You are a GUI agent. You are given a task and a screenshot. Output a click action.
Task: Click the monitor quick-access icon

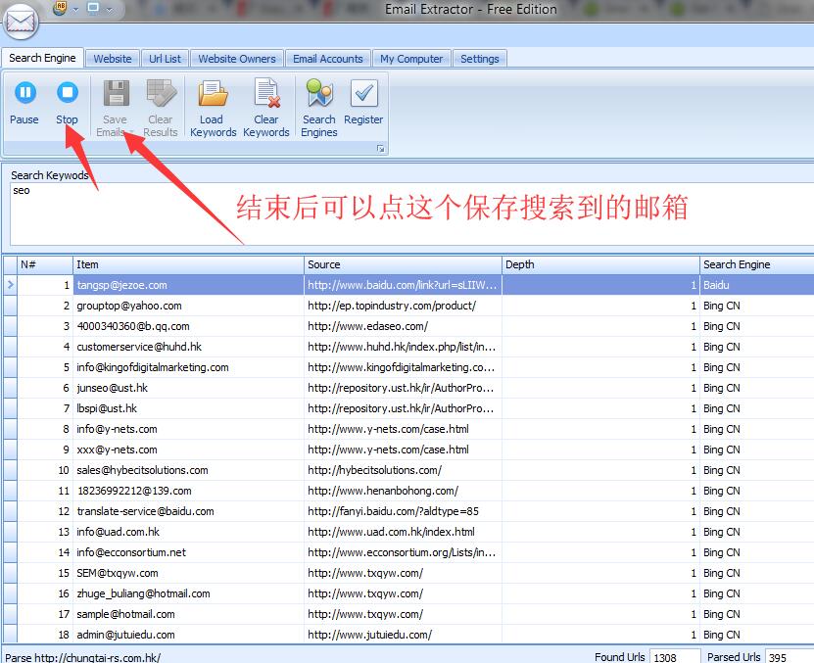click(93, 8)
